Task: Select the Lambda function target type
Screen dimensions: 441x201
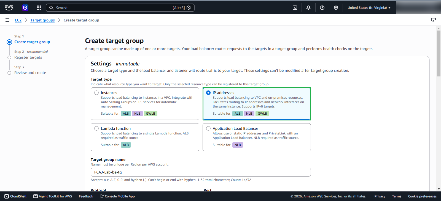Action: pos(96,128)
